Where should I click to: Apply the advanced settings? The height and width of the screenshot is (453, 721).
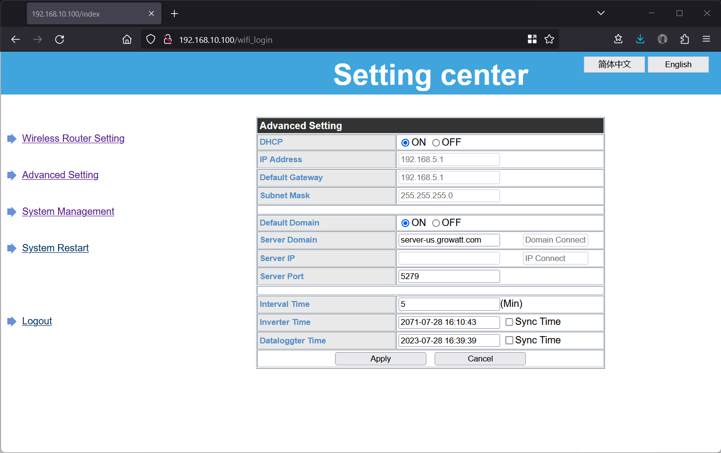point(380,359)
